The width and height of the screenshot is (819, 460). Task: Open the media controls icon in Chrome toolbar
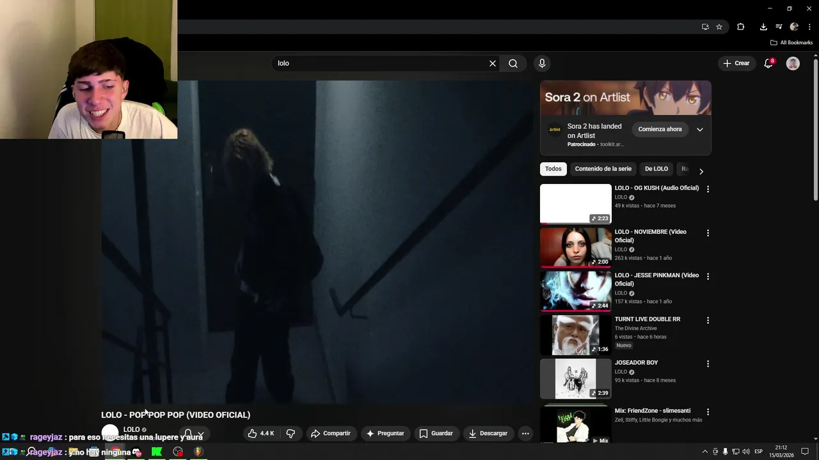pos(779,27)
